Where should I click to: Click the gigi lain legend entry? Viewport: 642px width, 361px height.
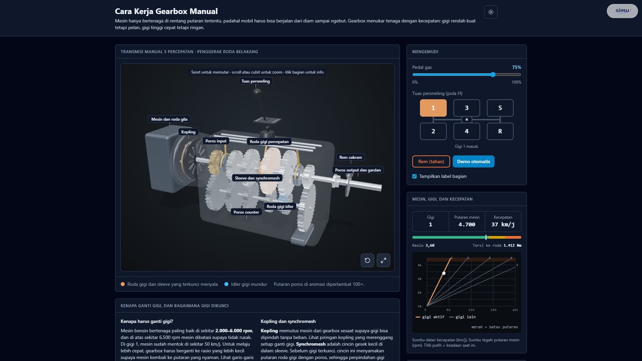click(462, 317)
